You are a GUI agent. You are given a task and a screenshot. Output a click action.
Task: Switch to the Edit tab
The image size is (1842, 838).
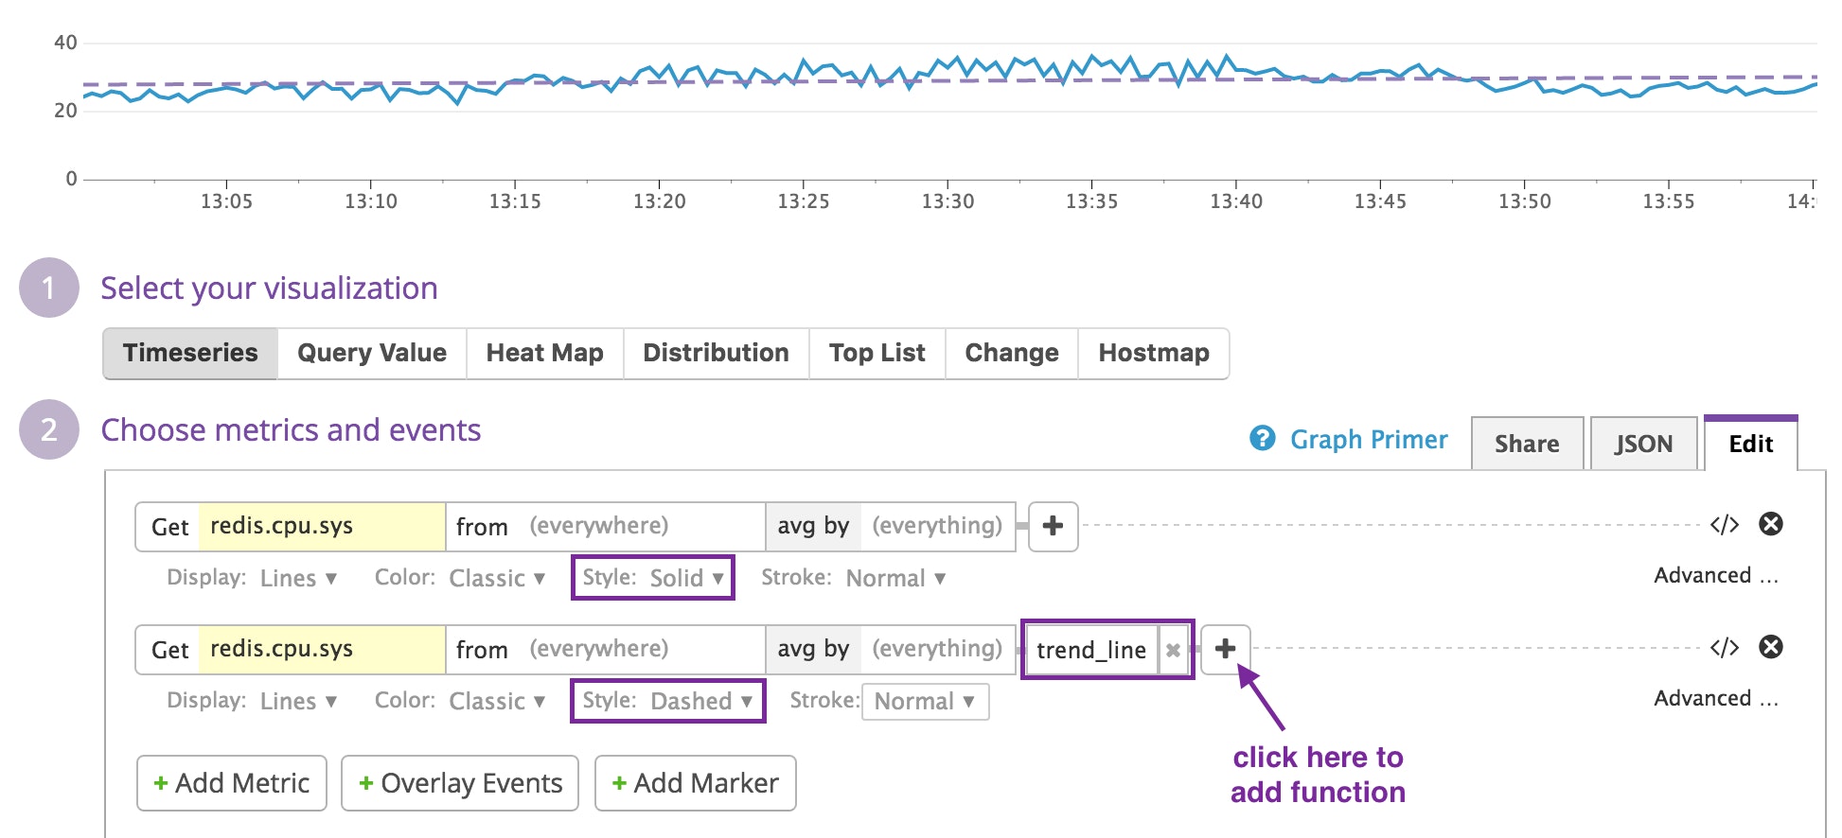(1750, 444)
